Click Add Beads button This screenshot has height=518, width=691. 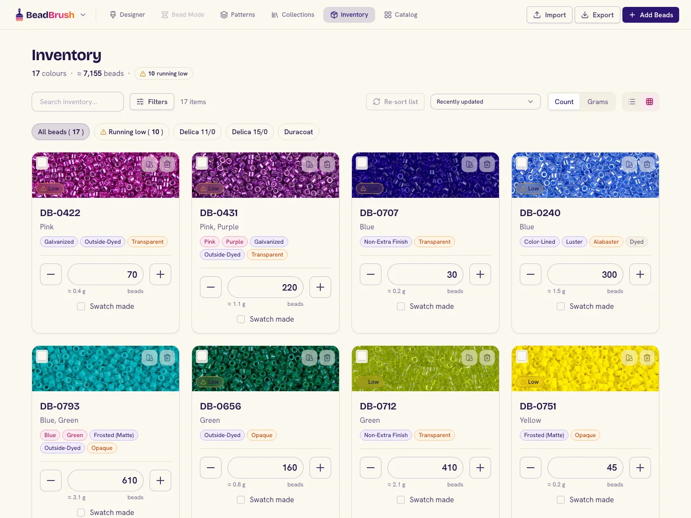651,15
